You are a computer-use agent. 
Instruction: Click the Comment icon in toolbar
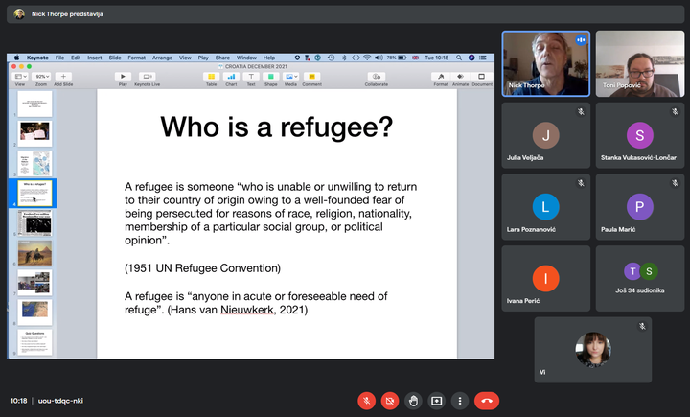click(x=311, y=76)
